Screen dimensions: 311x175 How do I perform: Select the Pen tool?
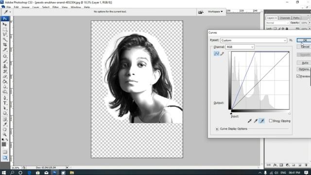tap(5, 98)
